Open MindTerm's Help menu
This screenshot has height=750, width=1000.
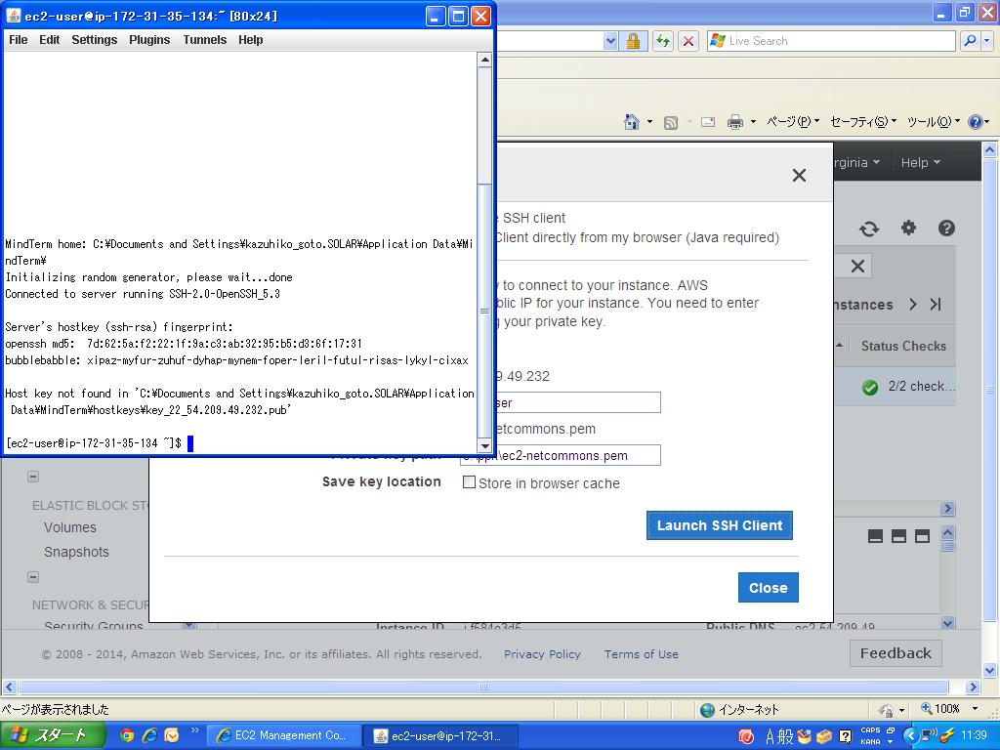pos(251,39)
